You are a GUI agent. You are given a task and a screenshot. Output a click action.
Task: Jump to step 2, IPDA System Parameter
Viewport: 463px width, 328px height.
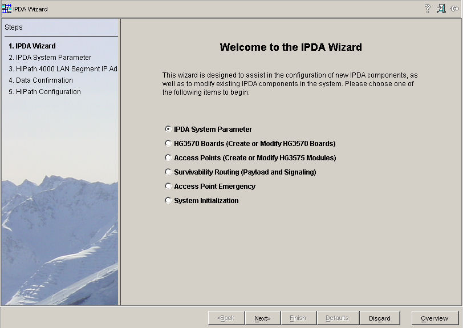point(50,57)
